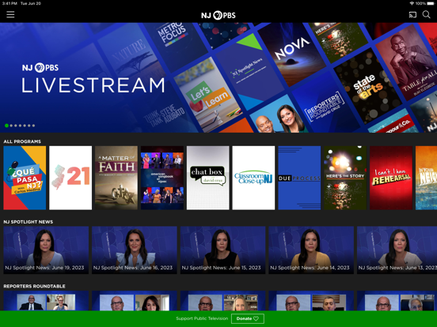Screen dimensions: 437x327
Task: Play NJ Spotlight News June 14, 2023
Action: point(311,250)
